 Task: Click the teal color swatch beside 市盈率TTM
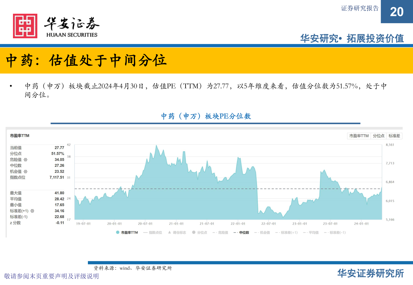click(x=117, y=232)
